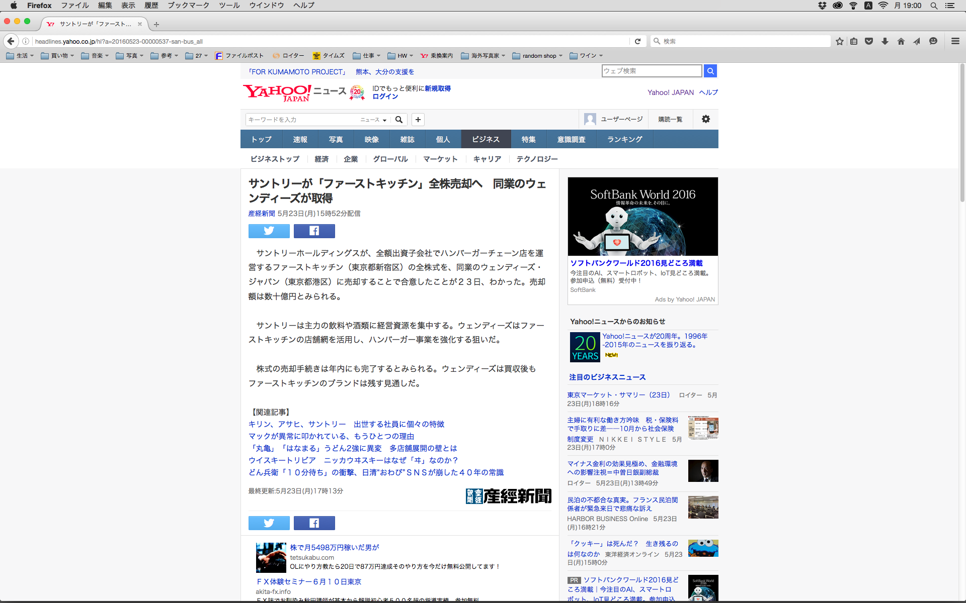The image size is (966, 603).
Task: Open the Yahoo News settings gear icon
Action: [705, 119]
